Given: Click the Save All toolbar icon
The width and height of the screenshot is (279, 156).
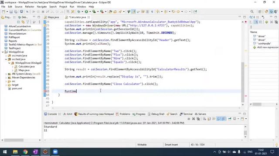Looking at the screenshot, I should 16,12.
